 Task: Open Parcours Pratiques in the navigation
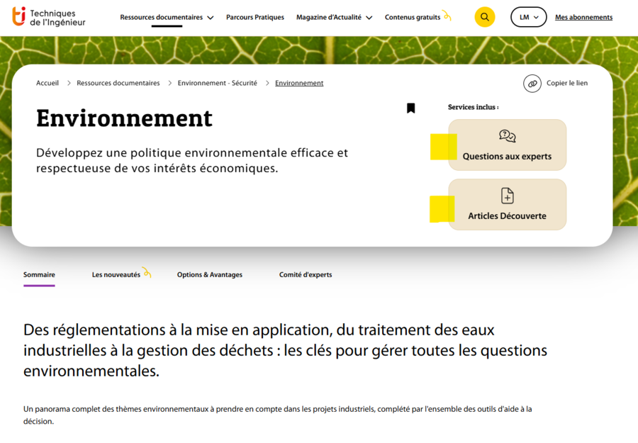255,18
